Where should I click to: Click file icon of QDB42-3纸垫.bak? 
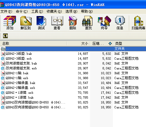click(3, 54)
